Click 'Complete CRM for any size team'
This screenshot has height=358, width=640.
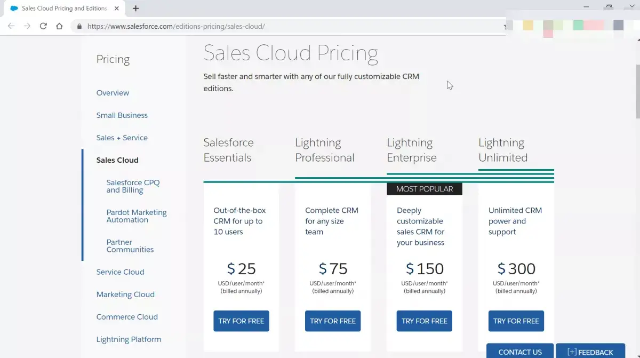coord(332,221)
